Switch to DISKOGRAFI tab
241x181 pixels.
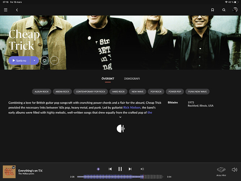(132, 79)
